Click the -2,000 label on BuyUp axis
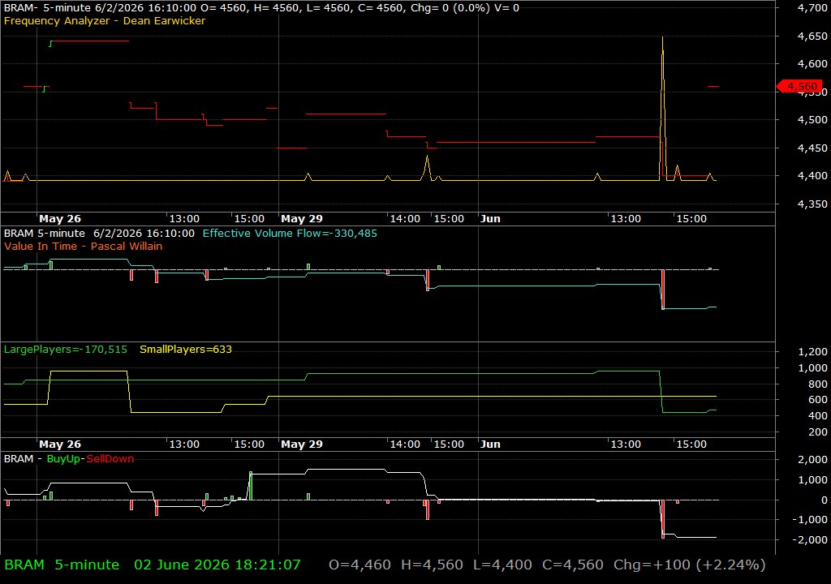831x584 pixels. [809, 540]
